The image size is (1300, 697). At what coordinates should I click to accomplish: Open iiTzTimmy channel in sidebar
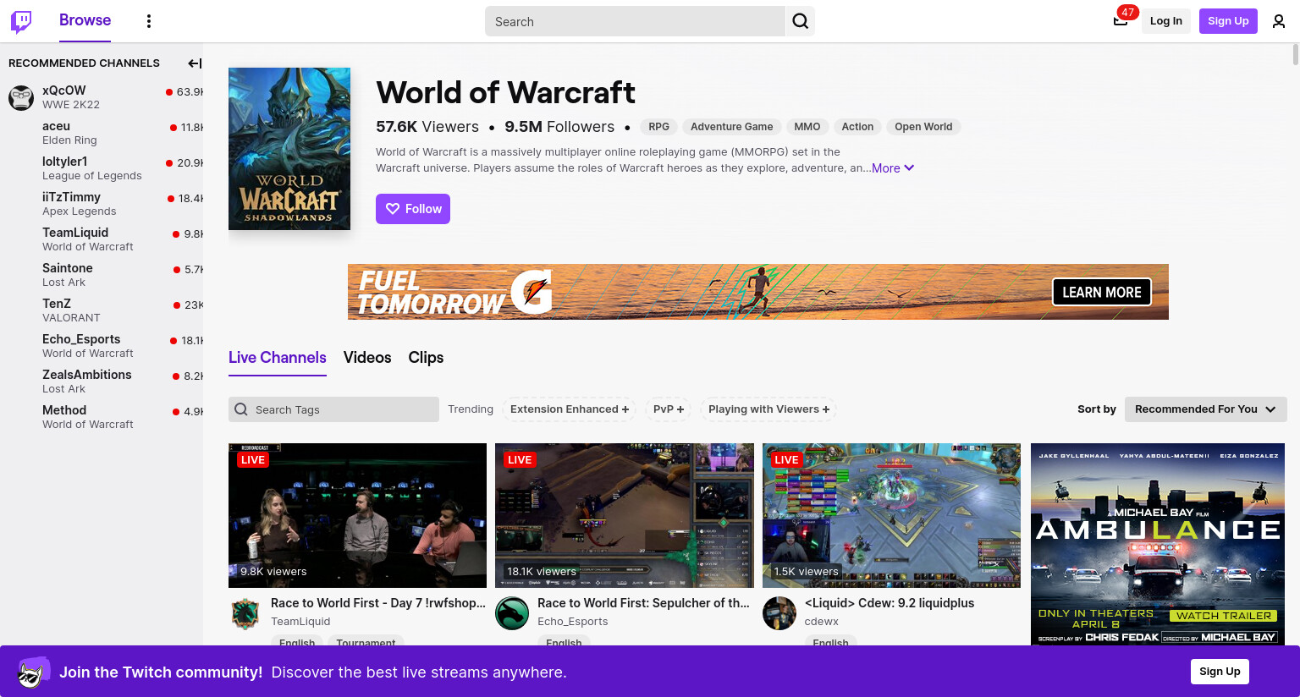102,204
